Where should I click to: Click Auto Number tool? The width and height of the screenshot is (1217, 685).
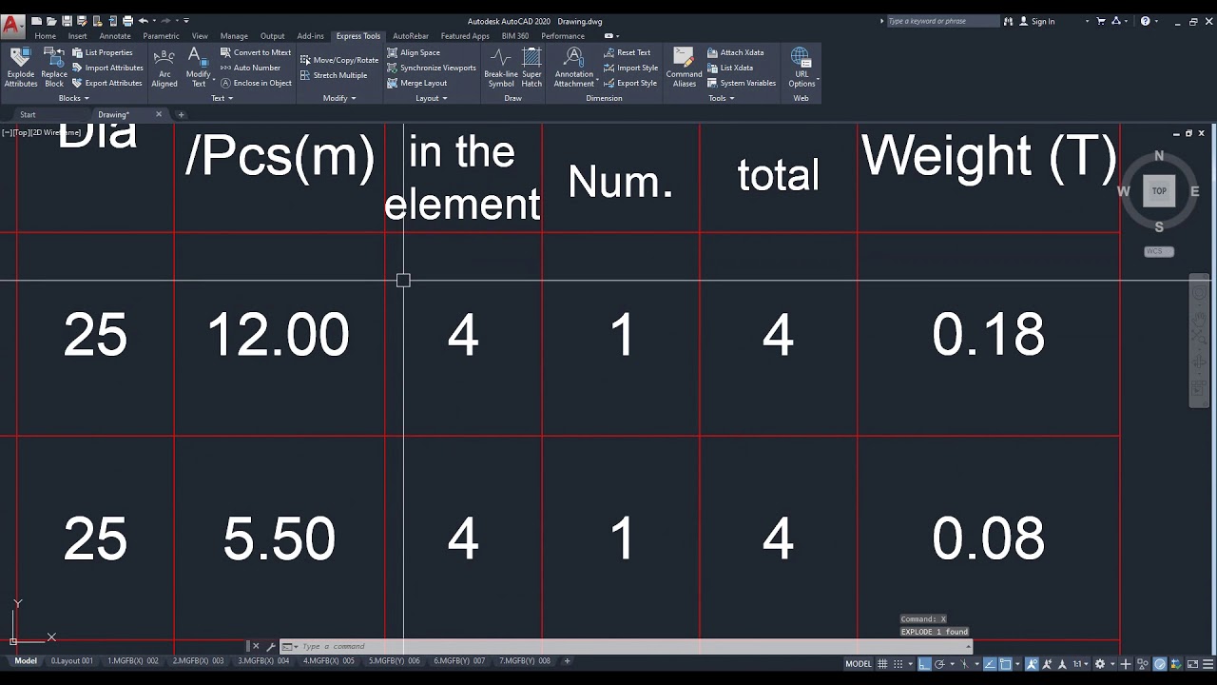coord(250,68)
